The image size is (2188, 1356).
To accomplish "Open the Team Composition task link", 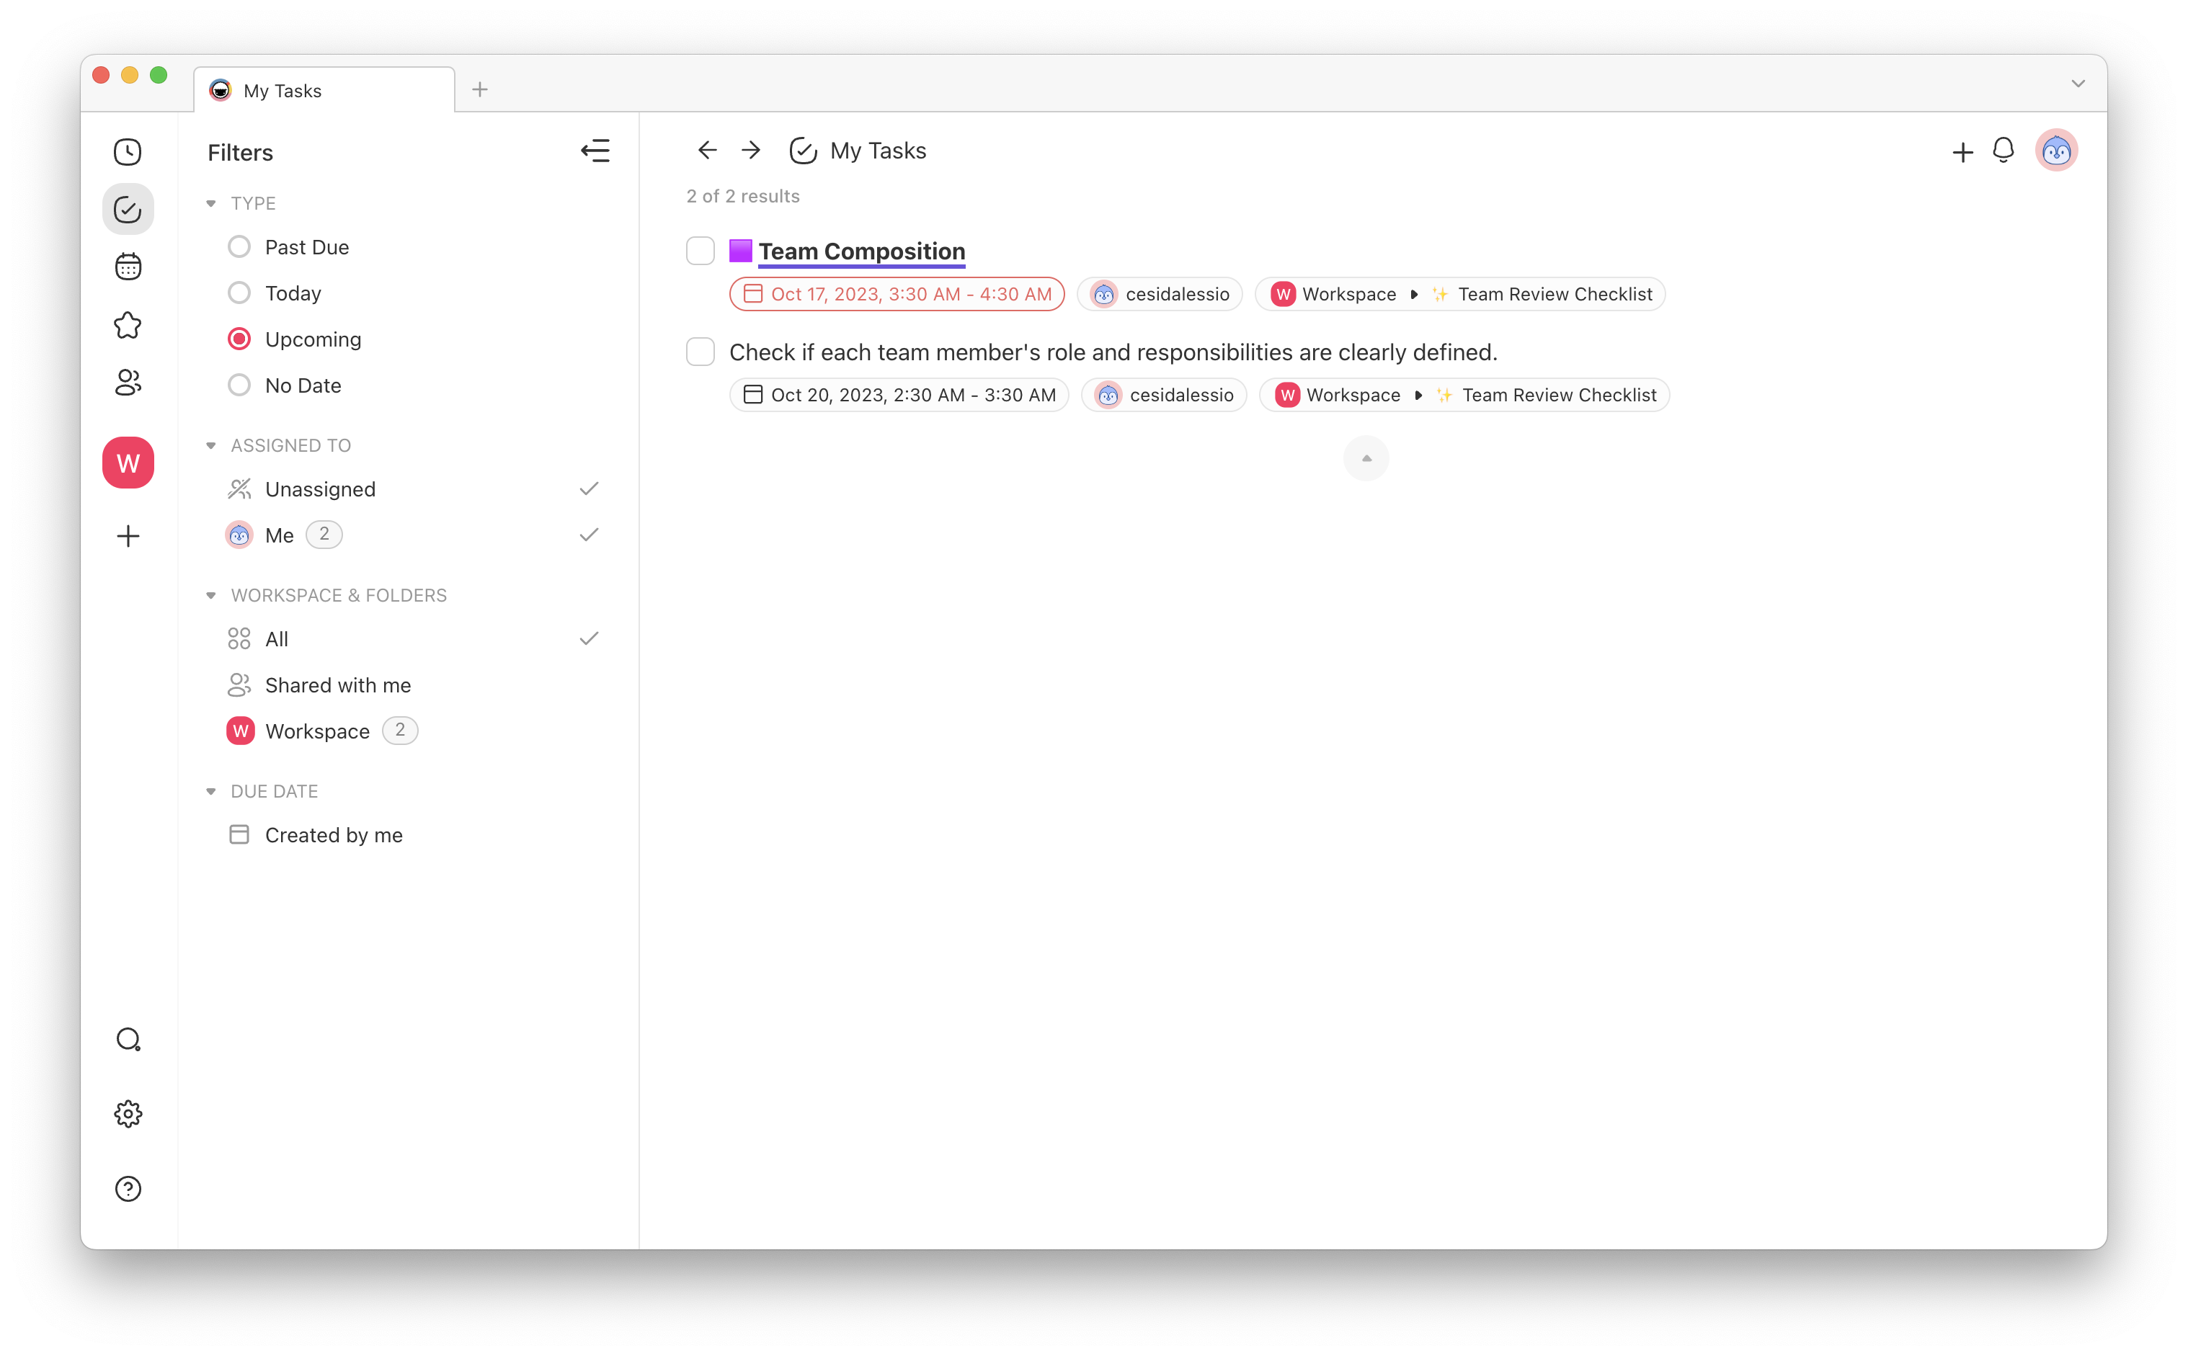I will tap(861, 251).
